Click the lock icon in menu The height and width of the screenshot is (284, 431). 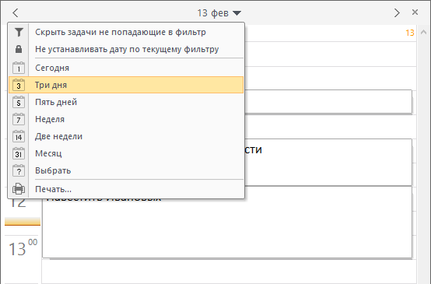click(x=19, y=49)
